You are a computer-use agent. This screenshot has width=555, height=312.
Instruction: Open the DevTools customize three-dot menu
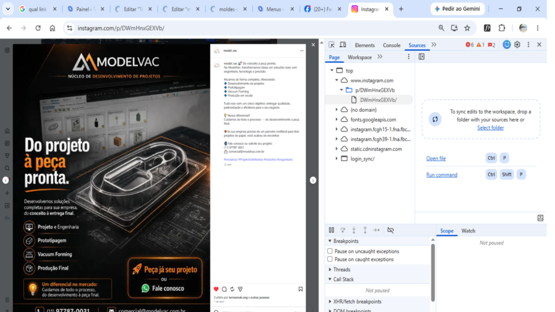528,45
